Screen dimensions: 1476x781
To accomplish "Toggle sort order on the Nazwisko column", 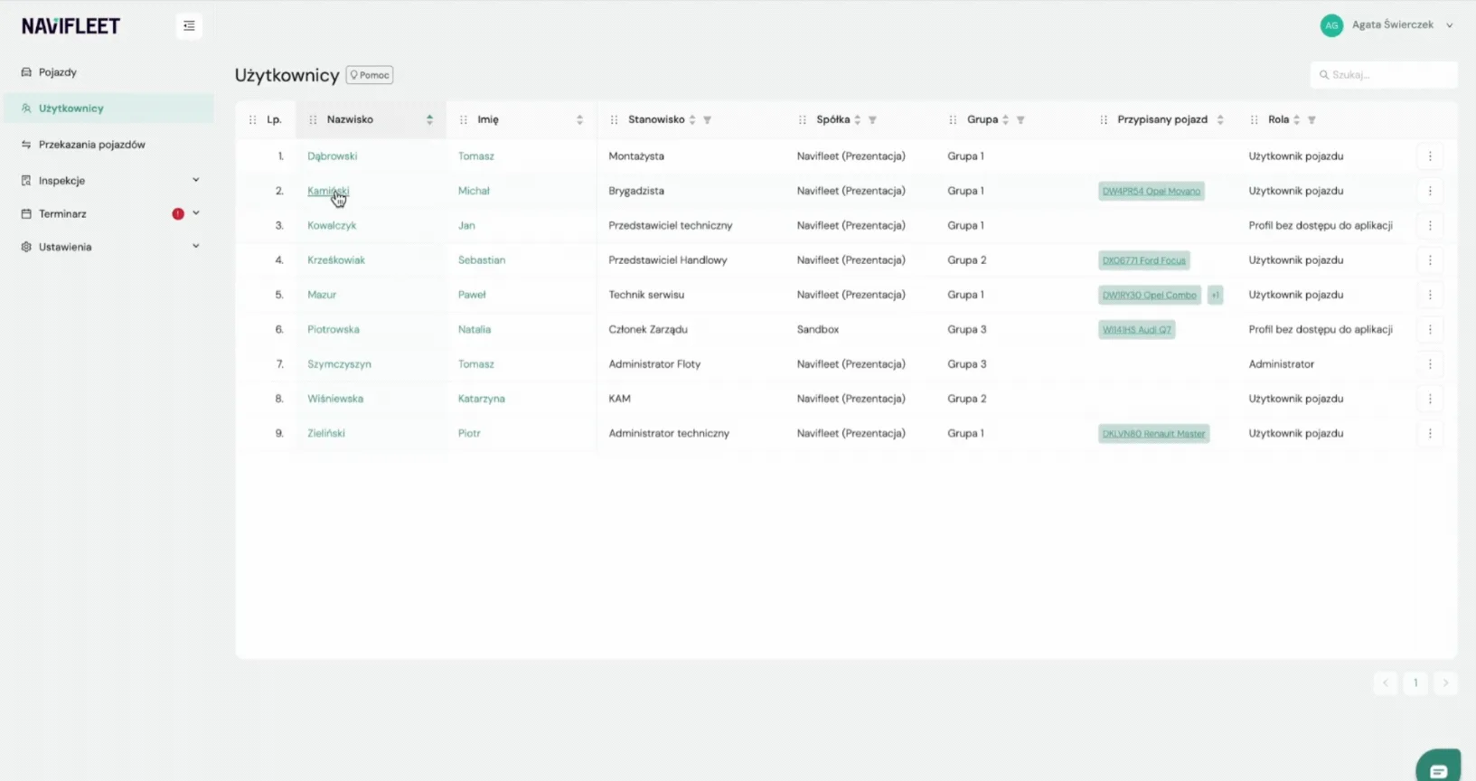I will (x=429, y=120).
